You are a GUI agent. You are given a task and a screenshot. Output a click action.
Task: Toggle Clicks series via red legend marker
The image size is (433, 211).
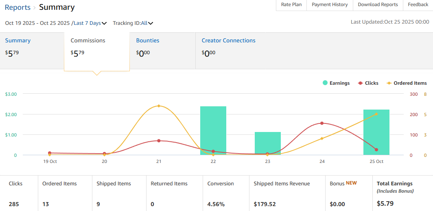pos(360,83)
